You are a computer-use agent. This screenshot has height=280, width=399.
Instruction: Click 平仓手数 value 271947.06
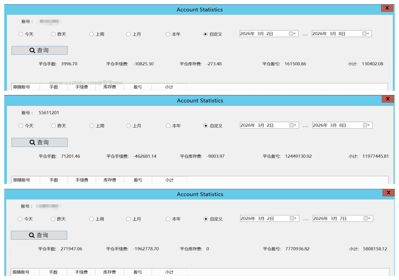click(71, 249)
